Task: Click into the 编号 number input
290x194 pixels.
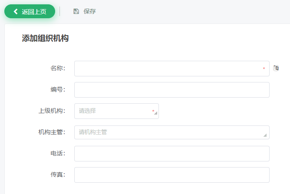Action: click(x=171, y=90)
